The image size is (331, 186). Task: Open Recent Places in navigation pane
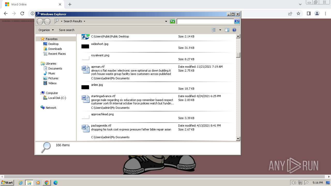coord(57,54)
